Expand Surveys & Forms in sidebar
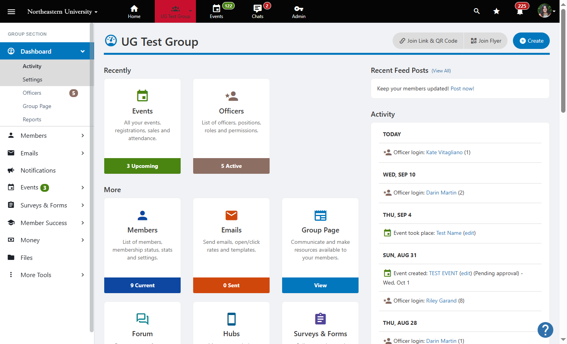567x344 pixels. coord(83,205)
